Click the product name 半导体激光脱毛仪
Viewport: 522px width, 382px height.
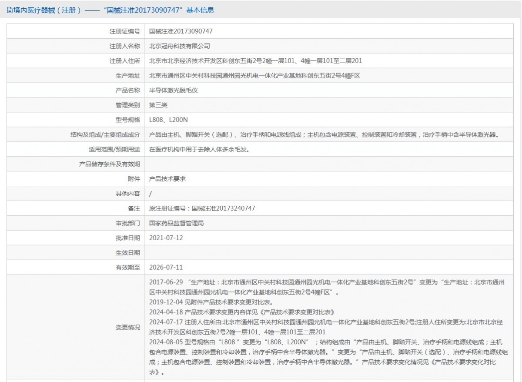coord(174,90)
